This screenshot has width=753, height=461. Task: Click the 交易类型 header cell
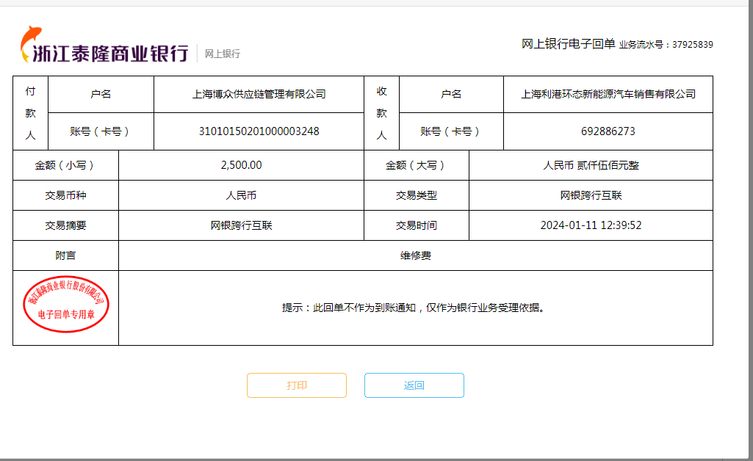[x=416, y=195]
